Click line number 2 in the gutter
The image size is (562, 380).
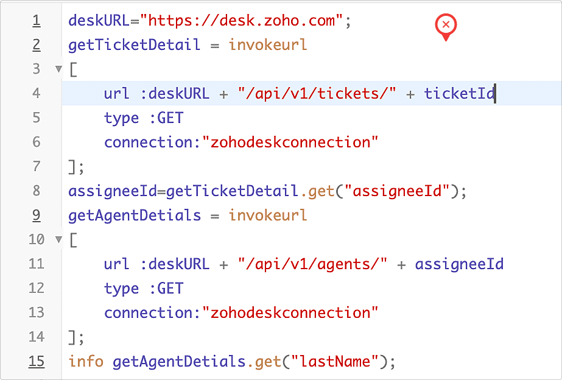click(36, 45)
